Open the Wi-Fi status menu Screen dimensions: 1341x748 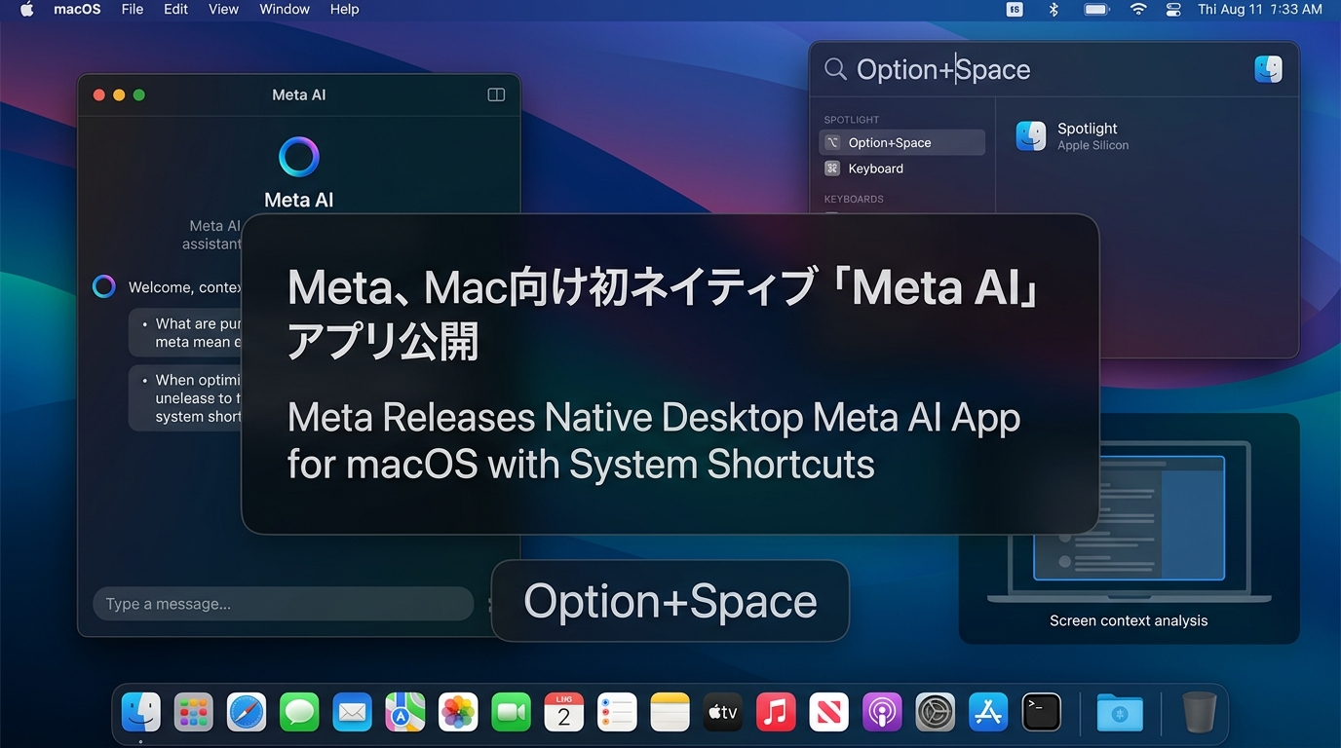(1138, 10)
